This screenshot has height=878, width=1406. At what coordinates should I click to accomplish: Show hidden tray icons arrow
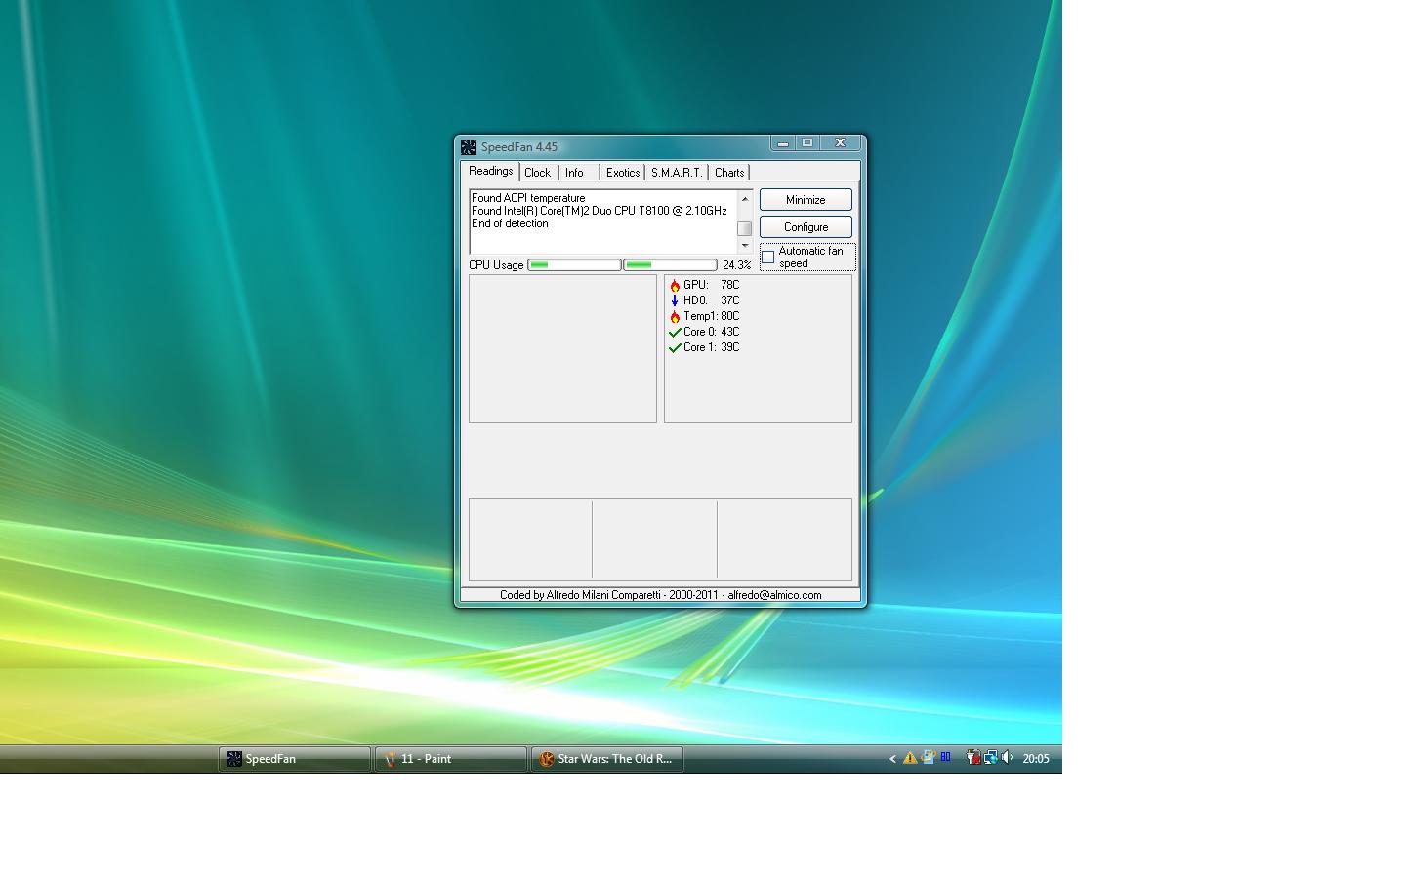pos(892,759)
